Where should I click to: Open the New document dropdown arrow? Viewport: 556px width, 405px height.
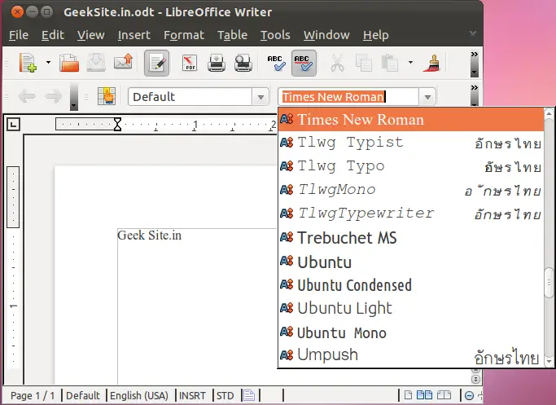click(x=48, y=63)
